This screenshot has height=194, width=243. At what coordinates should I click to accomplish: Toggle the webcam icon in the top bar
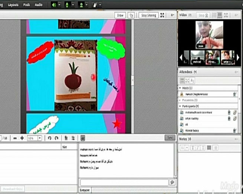[81, 5]
